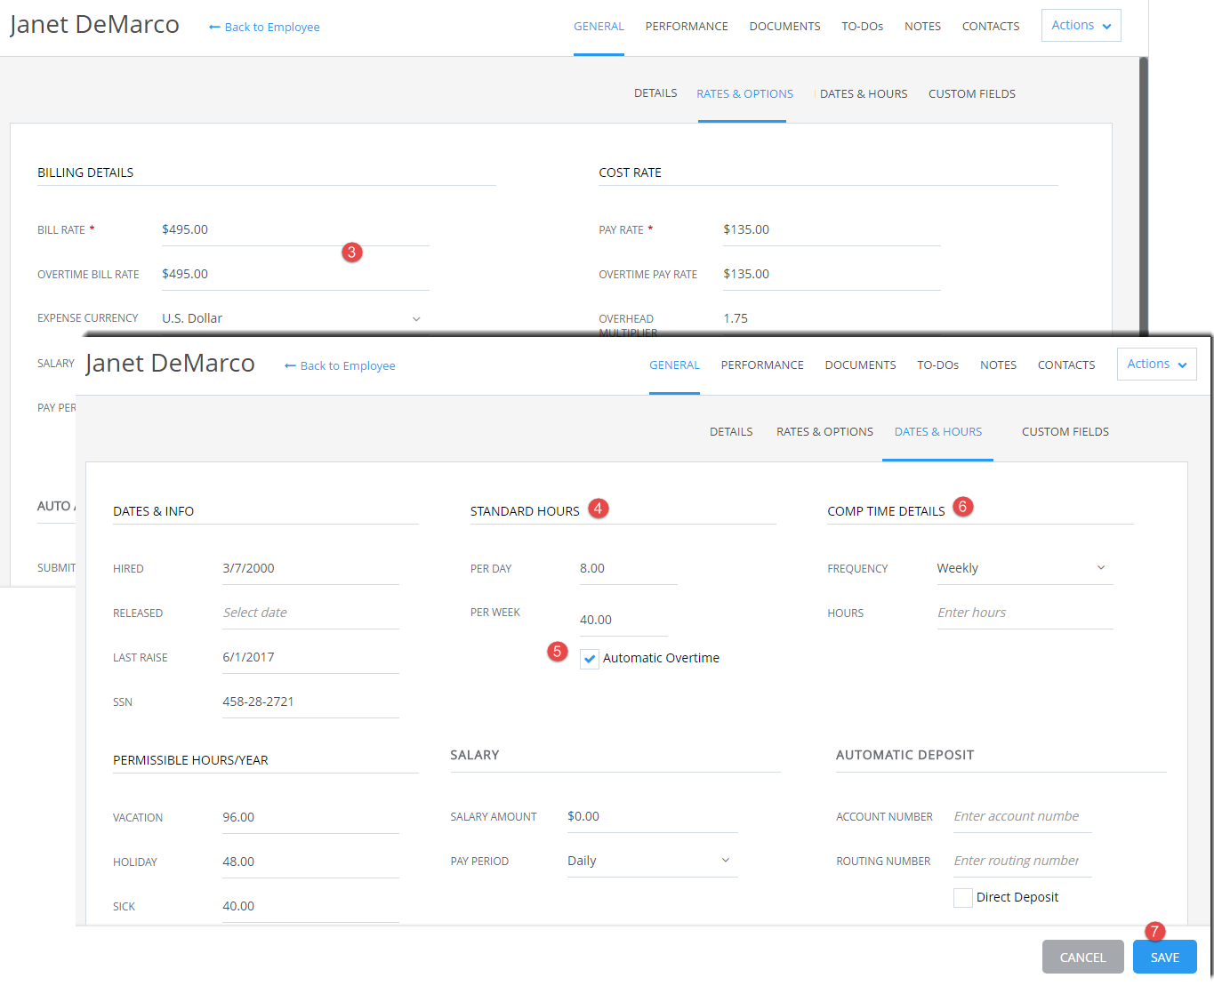Open DETAILS sub-tab in back window
The width and height of the screenshot is (1214, 986).
(x=655, y=92)
